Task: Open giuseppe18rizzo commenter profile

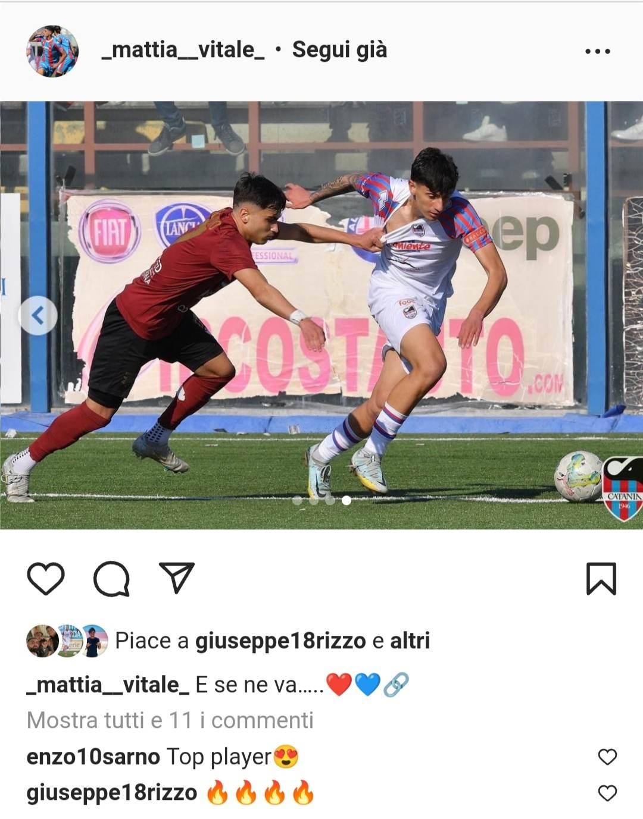Action: 112,793
